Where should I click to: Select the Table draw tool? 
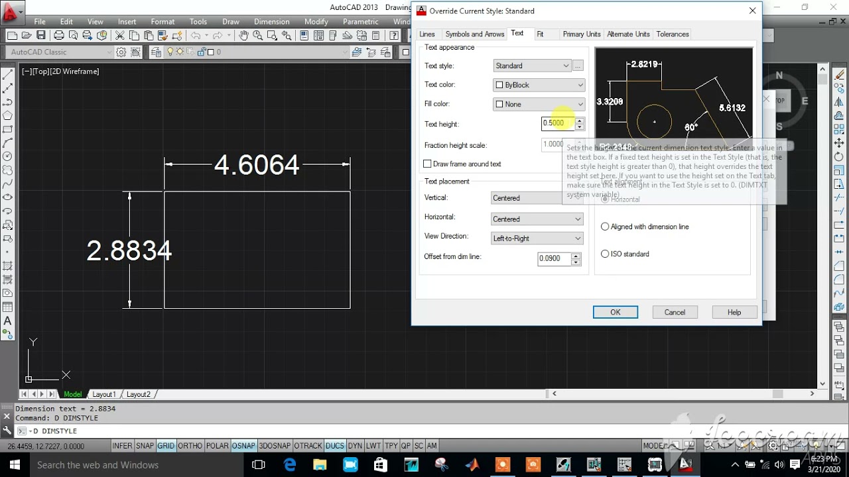pos(8,307)
